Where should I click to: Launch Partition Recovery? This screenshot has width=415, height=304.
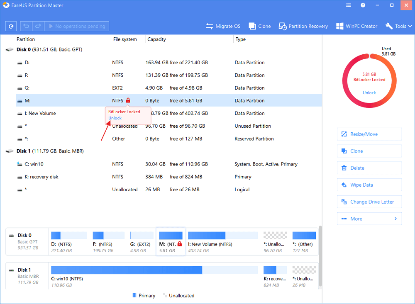tap(303, 26)
